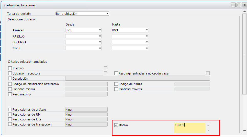Enable the Inactivo checkbox
The height and width of the screenshot is (137, 247).
click(x=10, y=68)
